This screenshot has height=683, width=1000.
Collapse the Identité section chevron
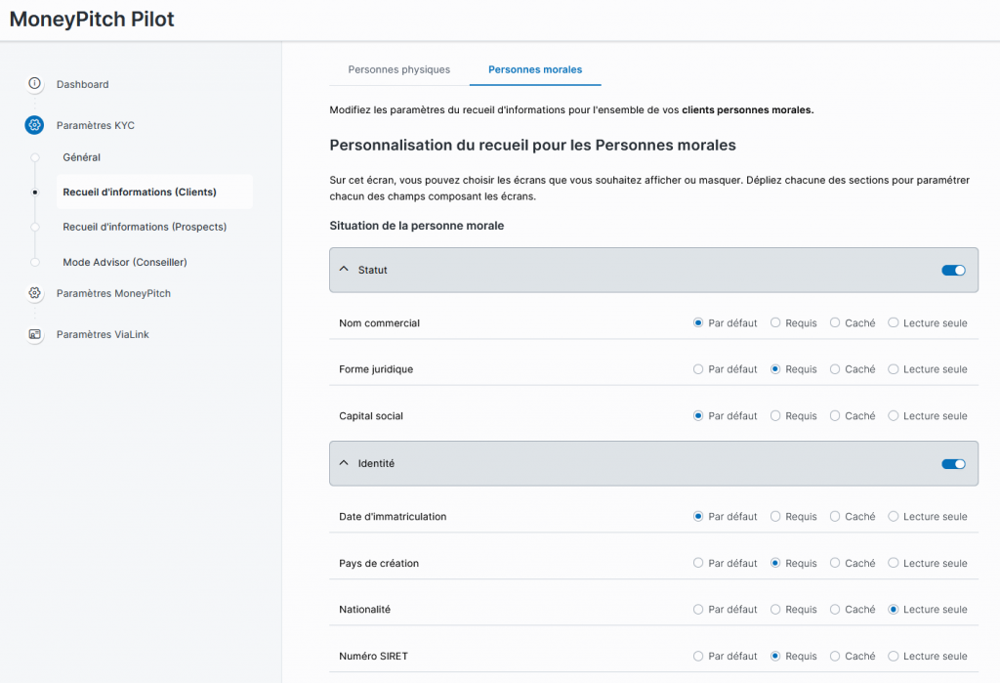pos(344,464)
